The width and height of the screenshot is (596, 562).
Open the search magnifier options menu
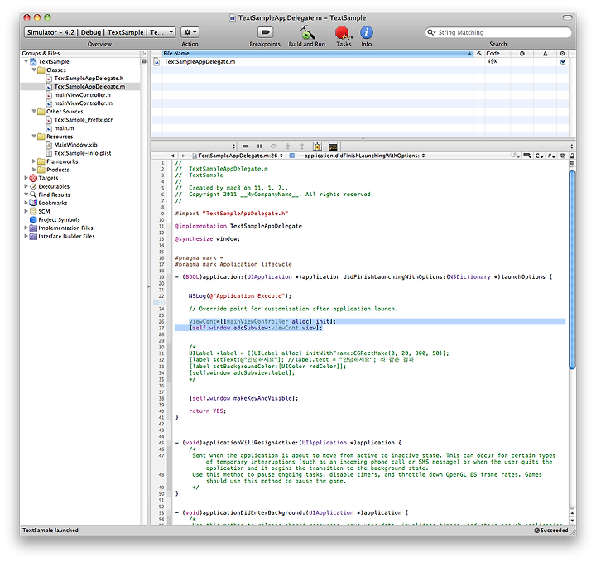pos(431,32)
